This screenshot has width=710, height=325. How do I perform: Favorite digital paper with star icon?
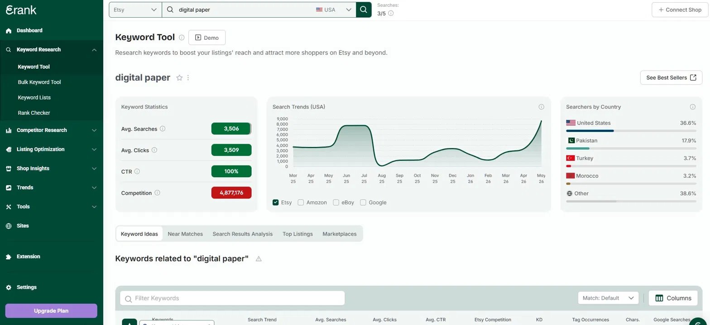179,78
